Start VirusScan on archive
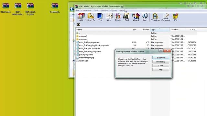 point(155,17)
